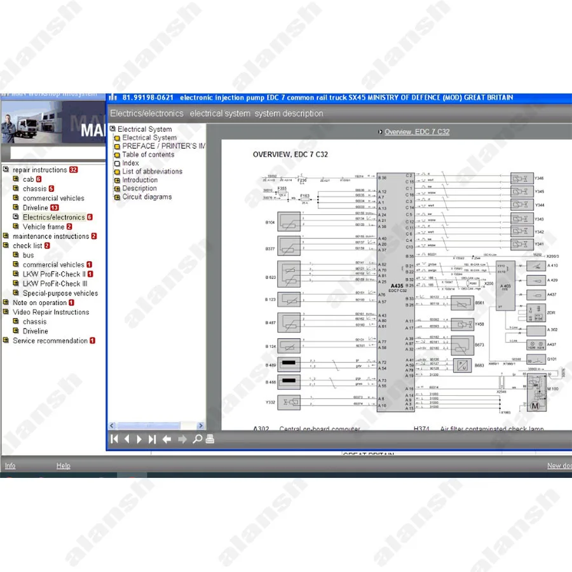Screen dimensions: 572x572
Task: Print the document with printer icon
Action: pyautogui.click(x=210, y=439)
